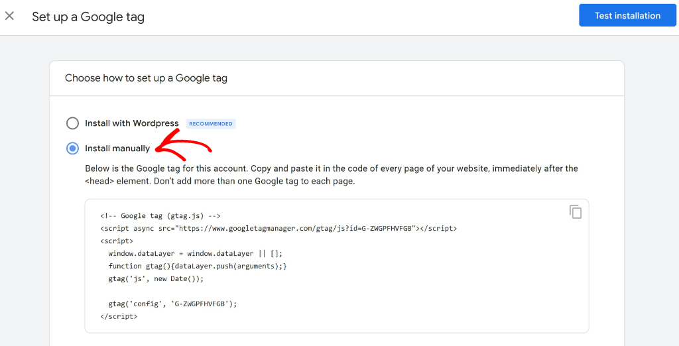Select the Install with Wordpress radio button
The image size is (679, 346).
click(72, 123)
